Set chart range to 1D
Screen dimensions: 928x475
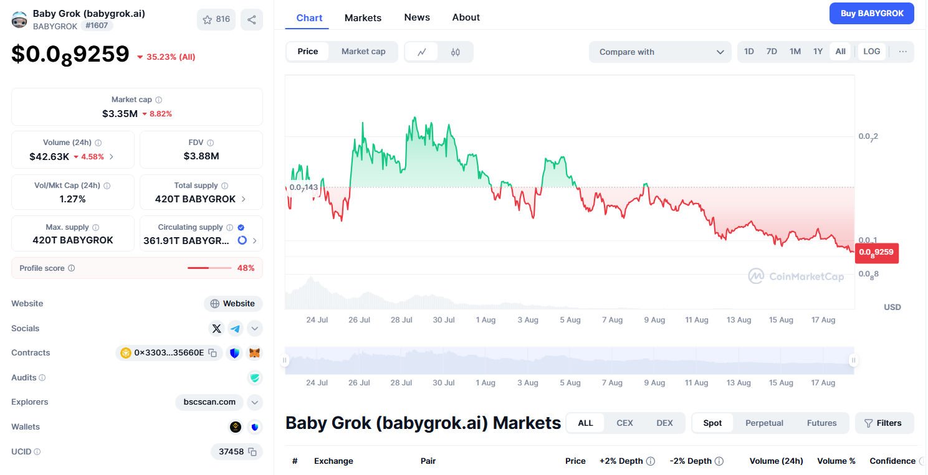749,52
